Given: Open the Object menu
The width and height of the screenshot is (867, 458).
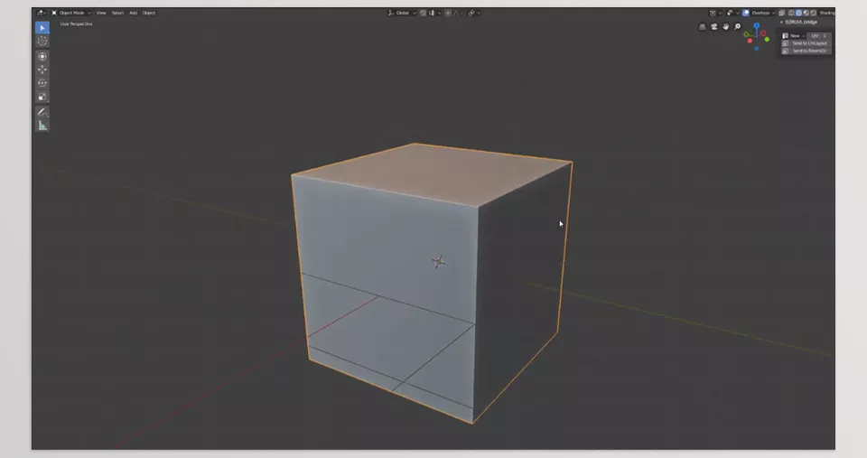Looking at the screenshot, I should click(149, 13).
